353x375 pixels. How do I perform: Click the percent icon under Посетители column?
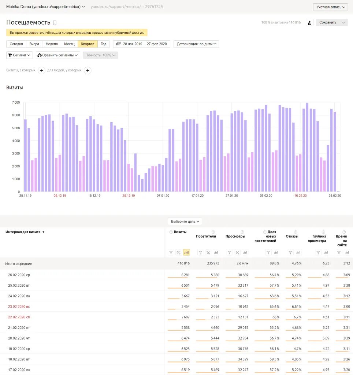click(208, 252)
